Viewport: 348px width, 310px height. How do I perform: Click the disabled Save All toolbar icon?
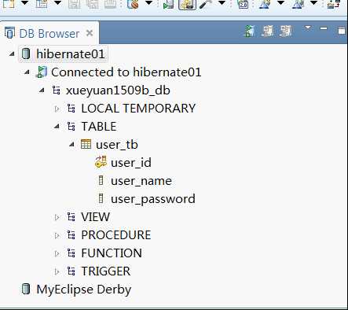point(93,4)
